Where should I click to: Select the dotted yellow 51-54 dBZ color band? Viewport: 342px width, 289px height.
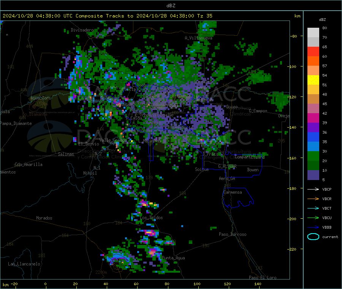[x=313, y=80]
